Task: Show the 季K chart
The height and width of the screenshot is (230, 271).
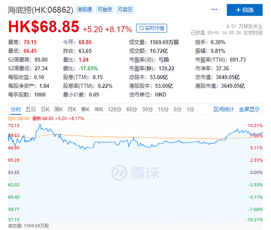Action: point(85,109)
